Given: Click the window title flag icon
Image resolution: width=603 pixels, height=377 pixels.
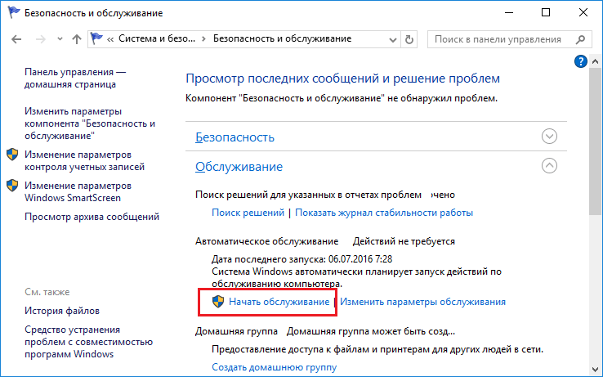Looking at the screenshot, I should coord(14,13).
